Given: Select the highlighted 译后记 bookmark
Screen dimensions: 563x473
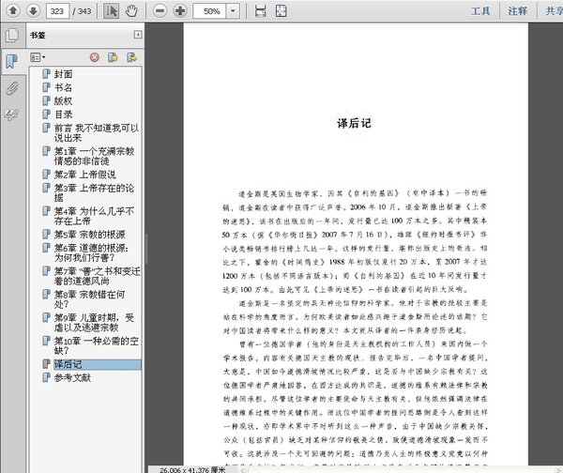Looking at the screenshot, I should coord(98,364).
